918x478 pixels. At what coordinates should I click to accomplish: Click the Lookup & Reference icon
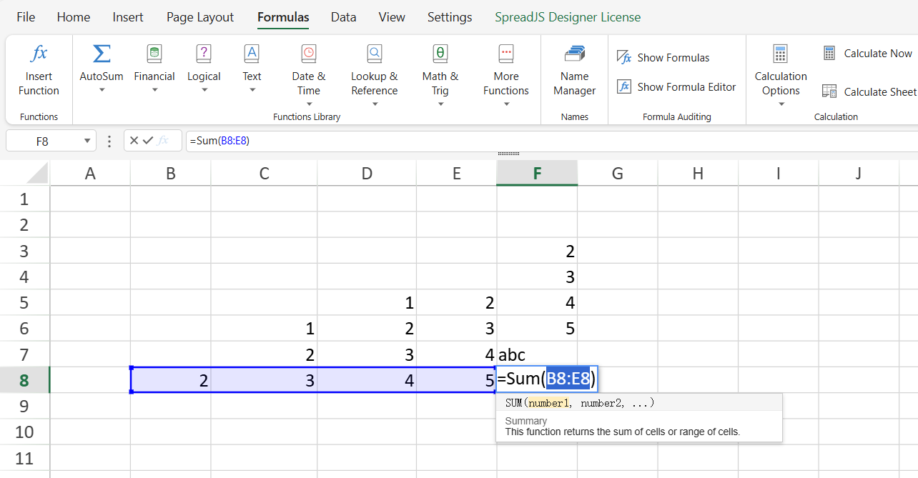[374, 54]
